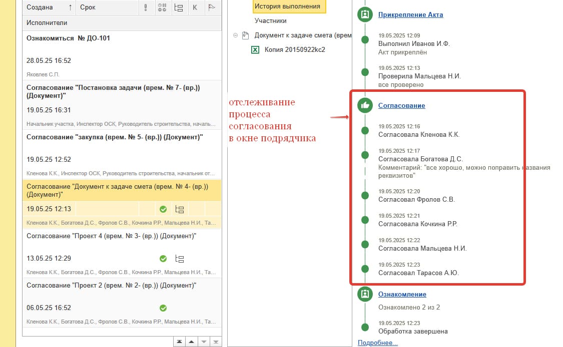Image resolution: width=563 pixels, height=347 pixels.
Task: Click the K column header
Action: 195,7
